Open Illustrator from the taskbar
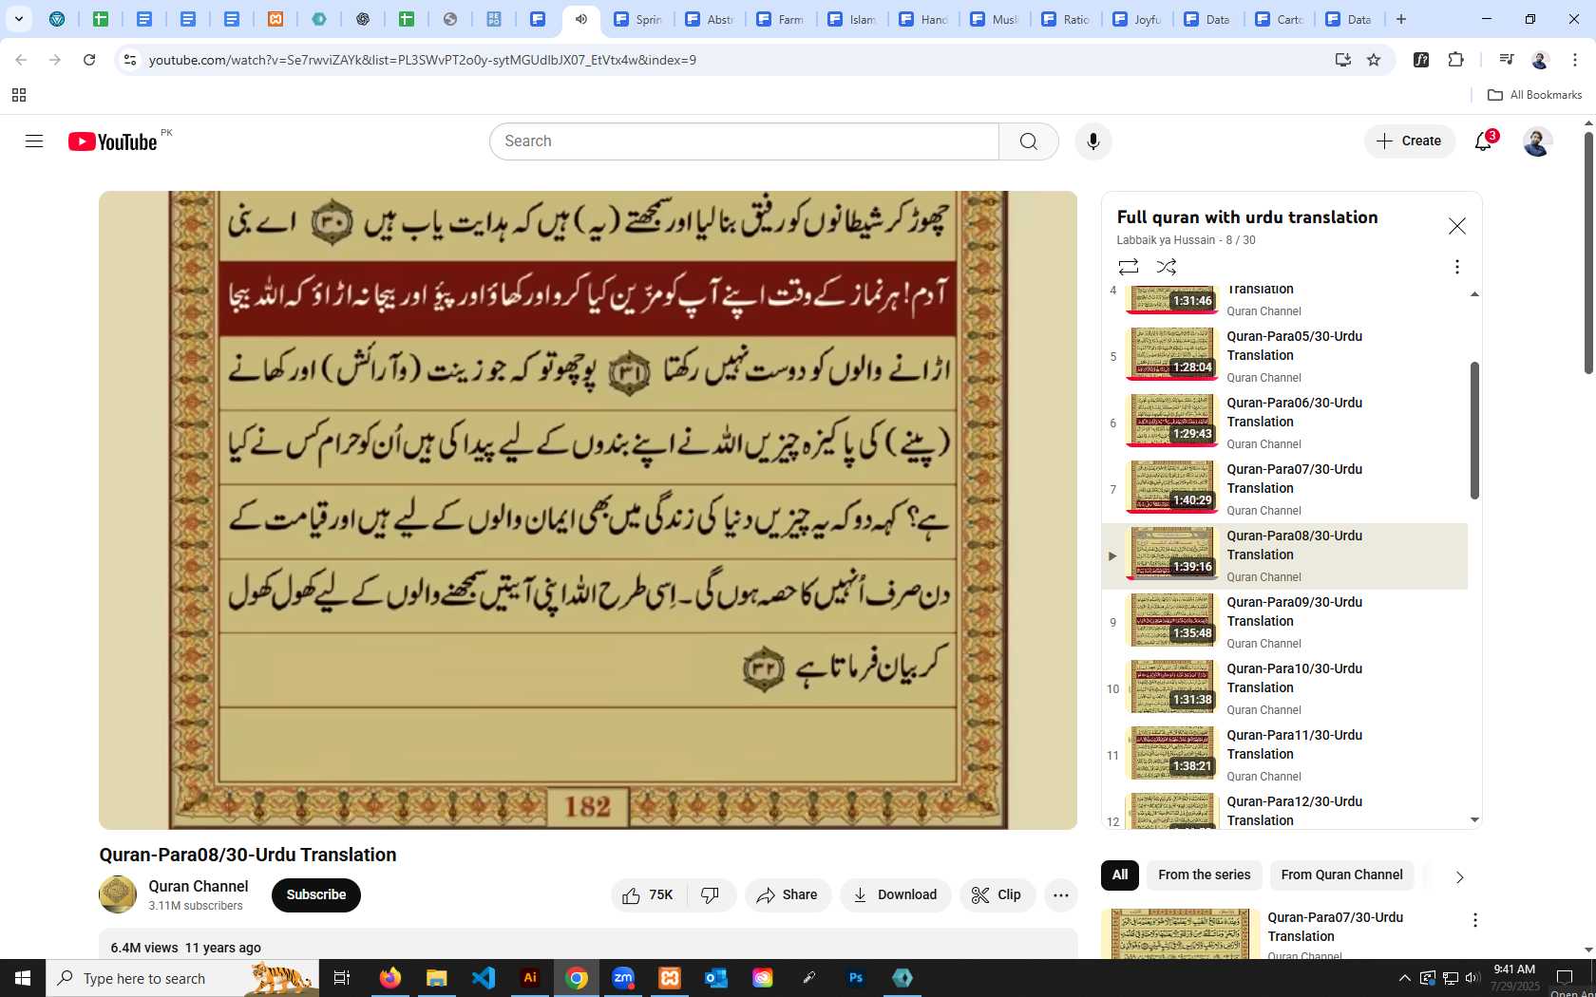 coord(530,978)
